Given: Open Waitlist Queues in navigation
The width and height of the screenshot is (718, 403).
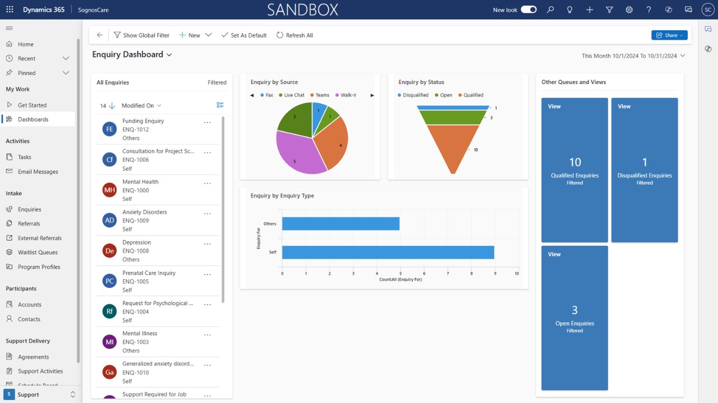Looking at the screenshot, I should click(38, 252).
